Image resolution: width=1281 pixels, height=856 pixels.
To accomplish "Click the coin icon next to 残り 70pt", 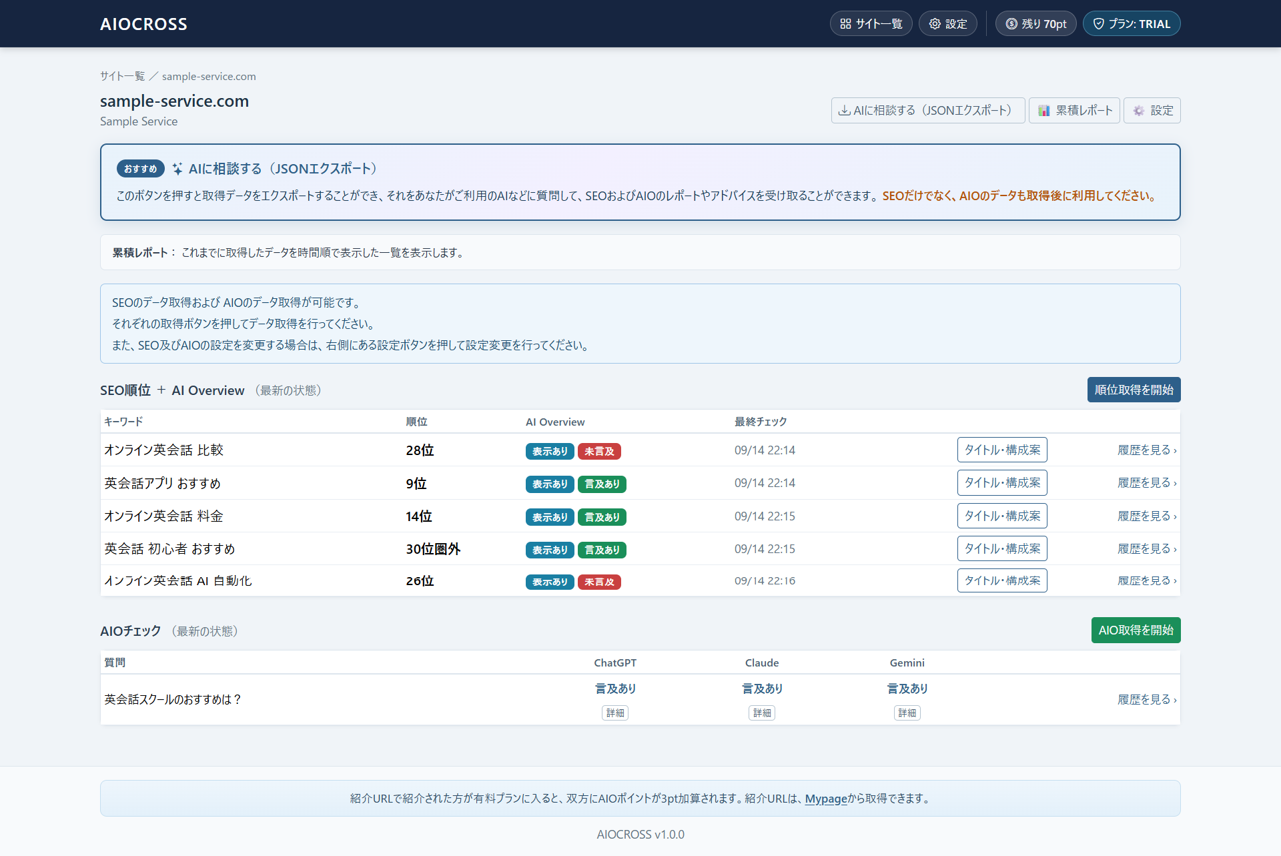I will 1011,24.
